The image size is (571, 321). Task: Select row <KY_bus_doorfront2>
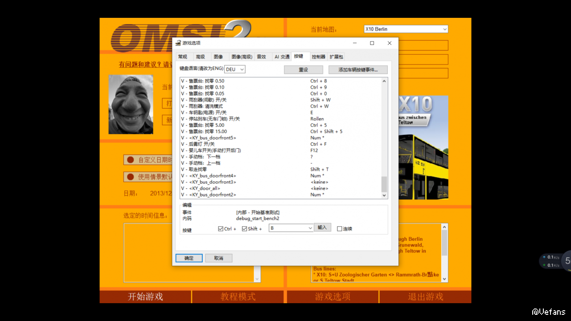click(x=281, y=195)
